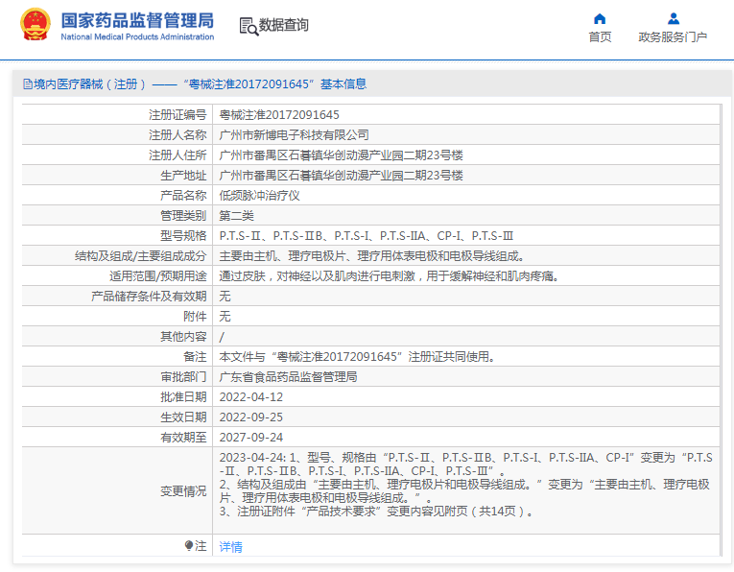Click the 型号规格 model list value

[367, 235]
